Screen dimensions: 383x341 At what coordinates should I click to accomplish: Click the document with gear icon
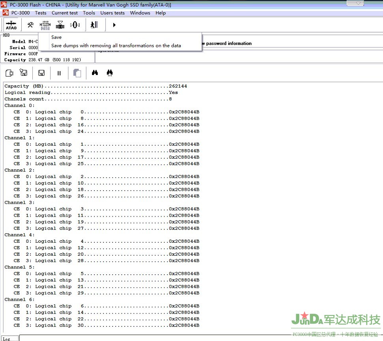coord(9,73)
